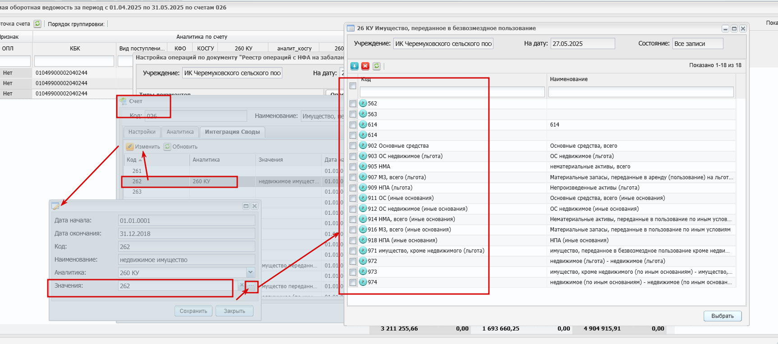Click the round arrow icon for 912 ОС недвижимое
Viewport: 778px width, 344px height.
coord(363,208)
